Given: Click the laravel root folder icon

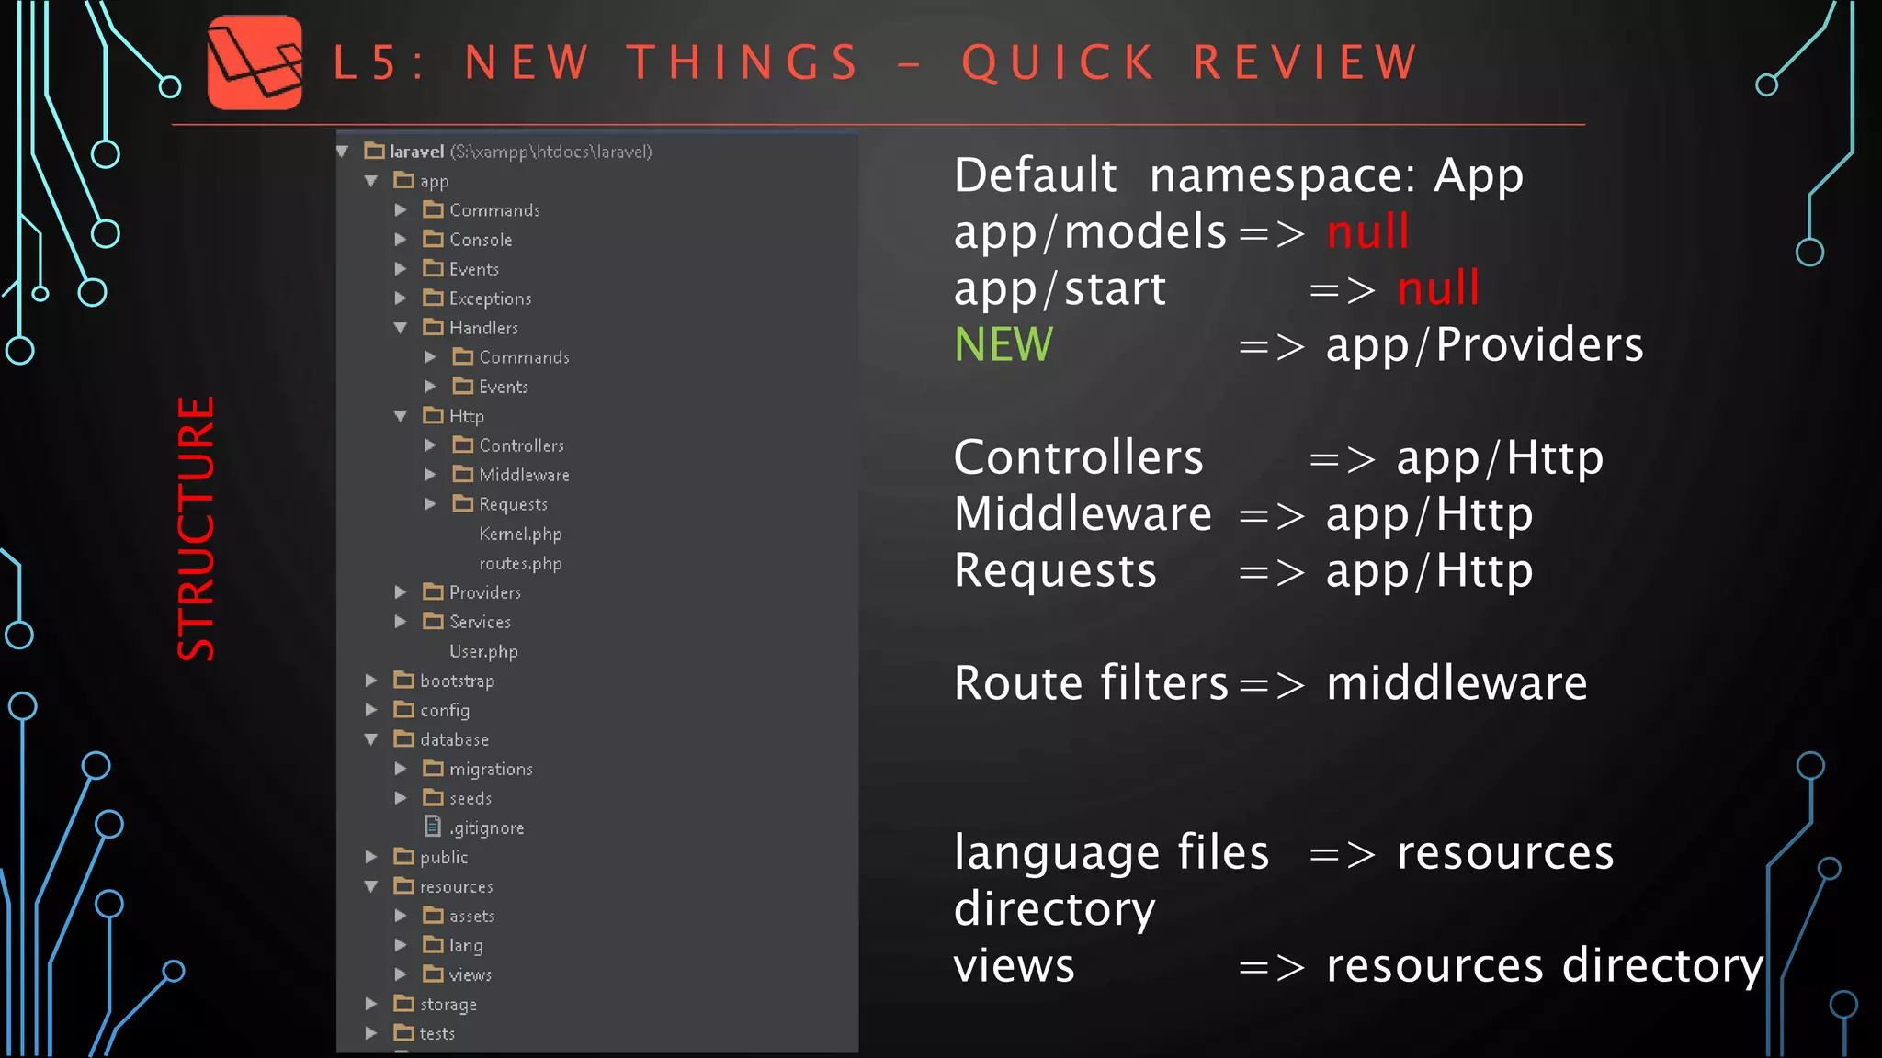Looking at the screenshot, I should (x=374, y=151).
